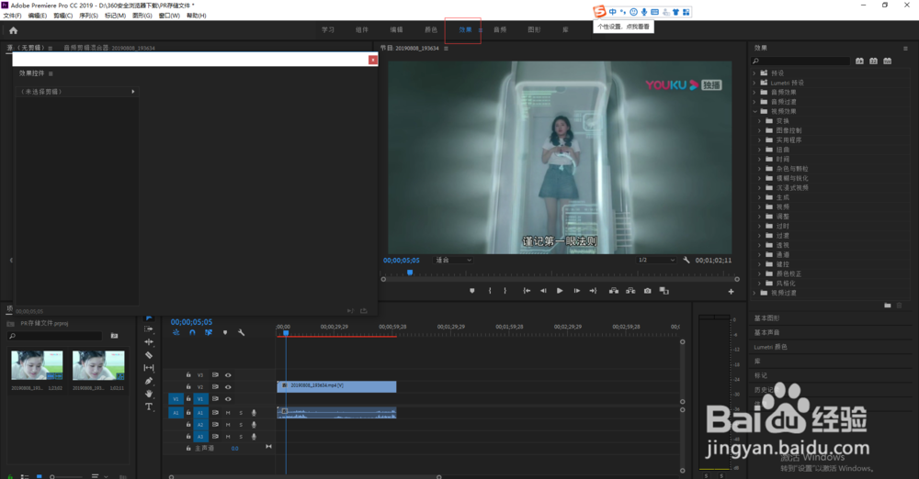
Task: Enable voice-over record on A2
Action: (254, 425)
